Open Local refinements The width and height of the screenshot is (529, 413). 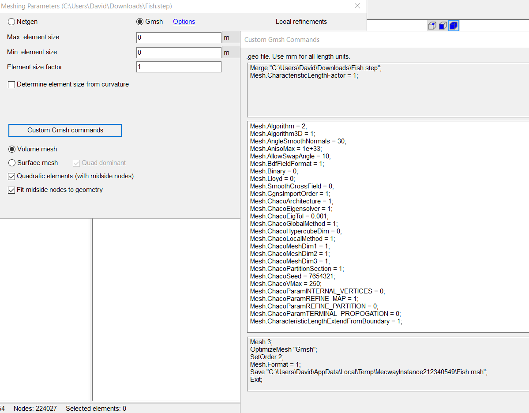tap(301, 22)
